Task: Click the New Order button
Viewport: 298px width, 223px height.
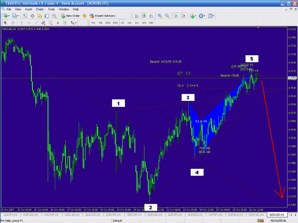Action: coord(70,16)
